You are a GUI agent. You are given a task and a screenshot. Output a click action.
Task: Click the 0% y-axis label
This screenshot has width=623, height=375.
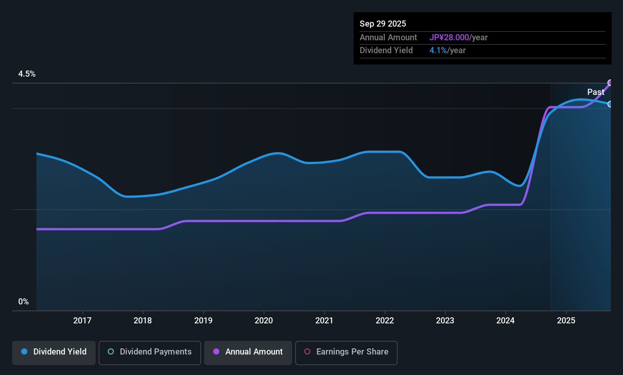click(x=24, y=302)
